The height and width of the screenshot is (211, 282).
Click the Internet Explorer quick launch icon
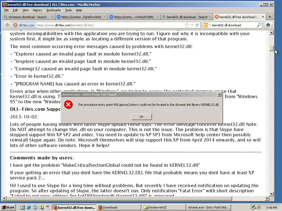pos(29,207)
